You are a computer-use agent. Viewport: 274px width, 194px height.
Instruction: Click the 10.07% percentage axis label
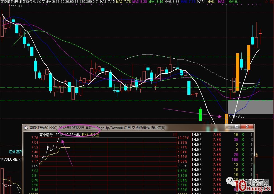[x=183, y=138]
